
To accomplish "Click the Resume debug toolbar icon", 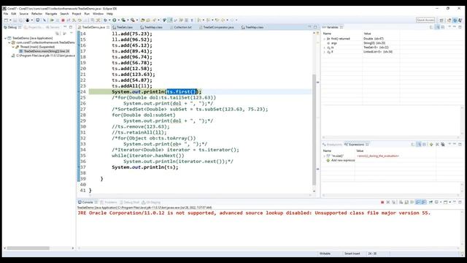I will 52,20.
